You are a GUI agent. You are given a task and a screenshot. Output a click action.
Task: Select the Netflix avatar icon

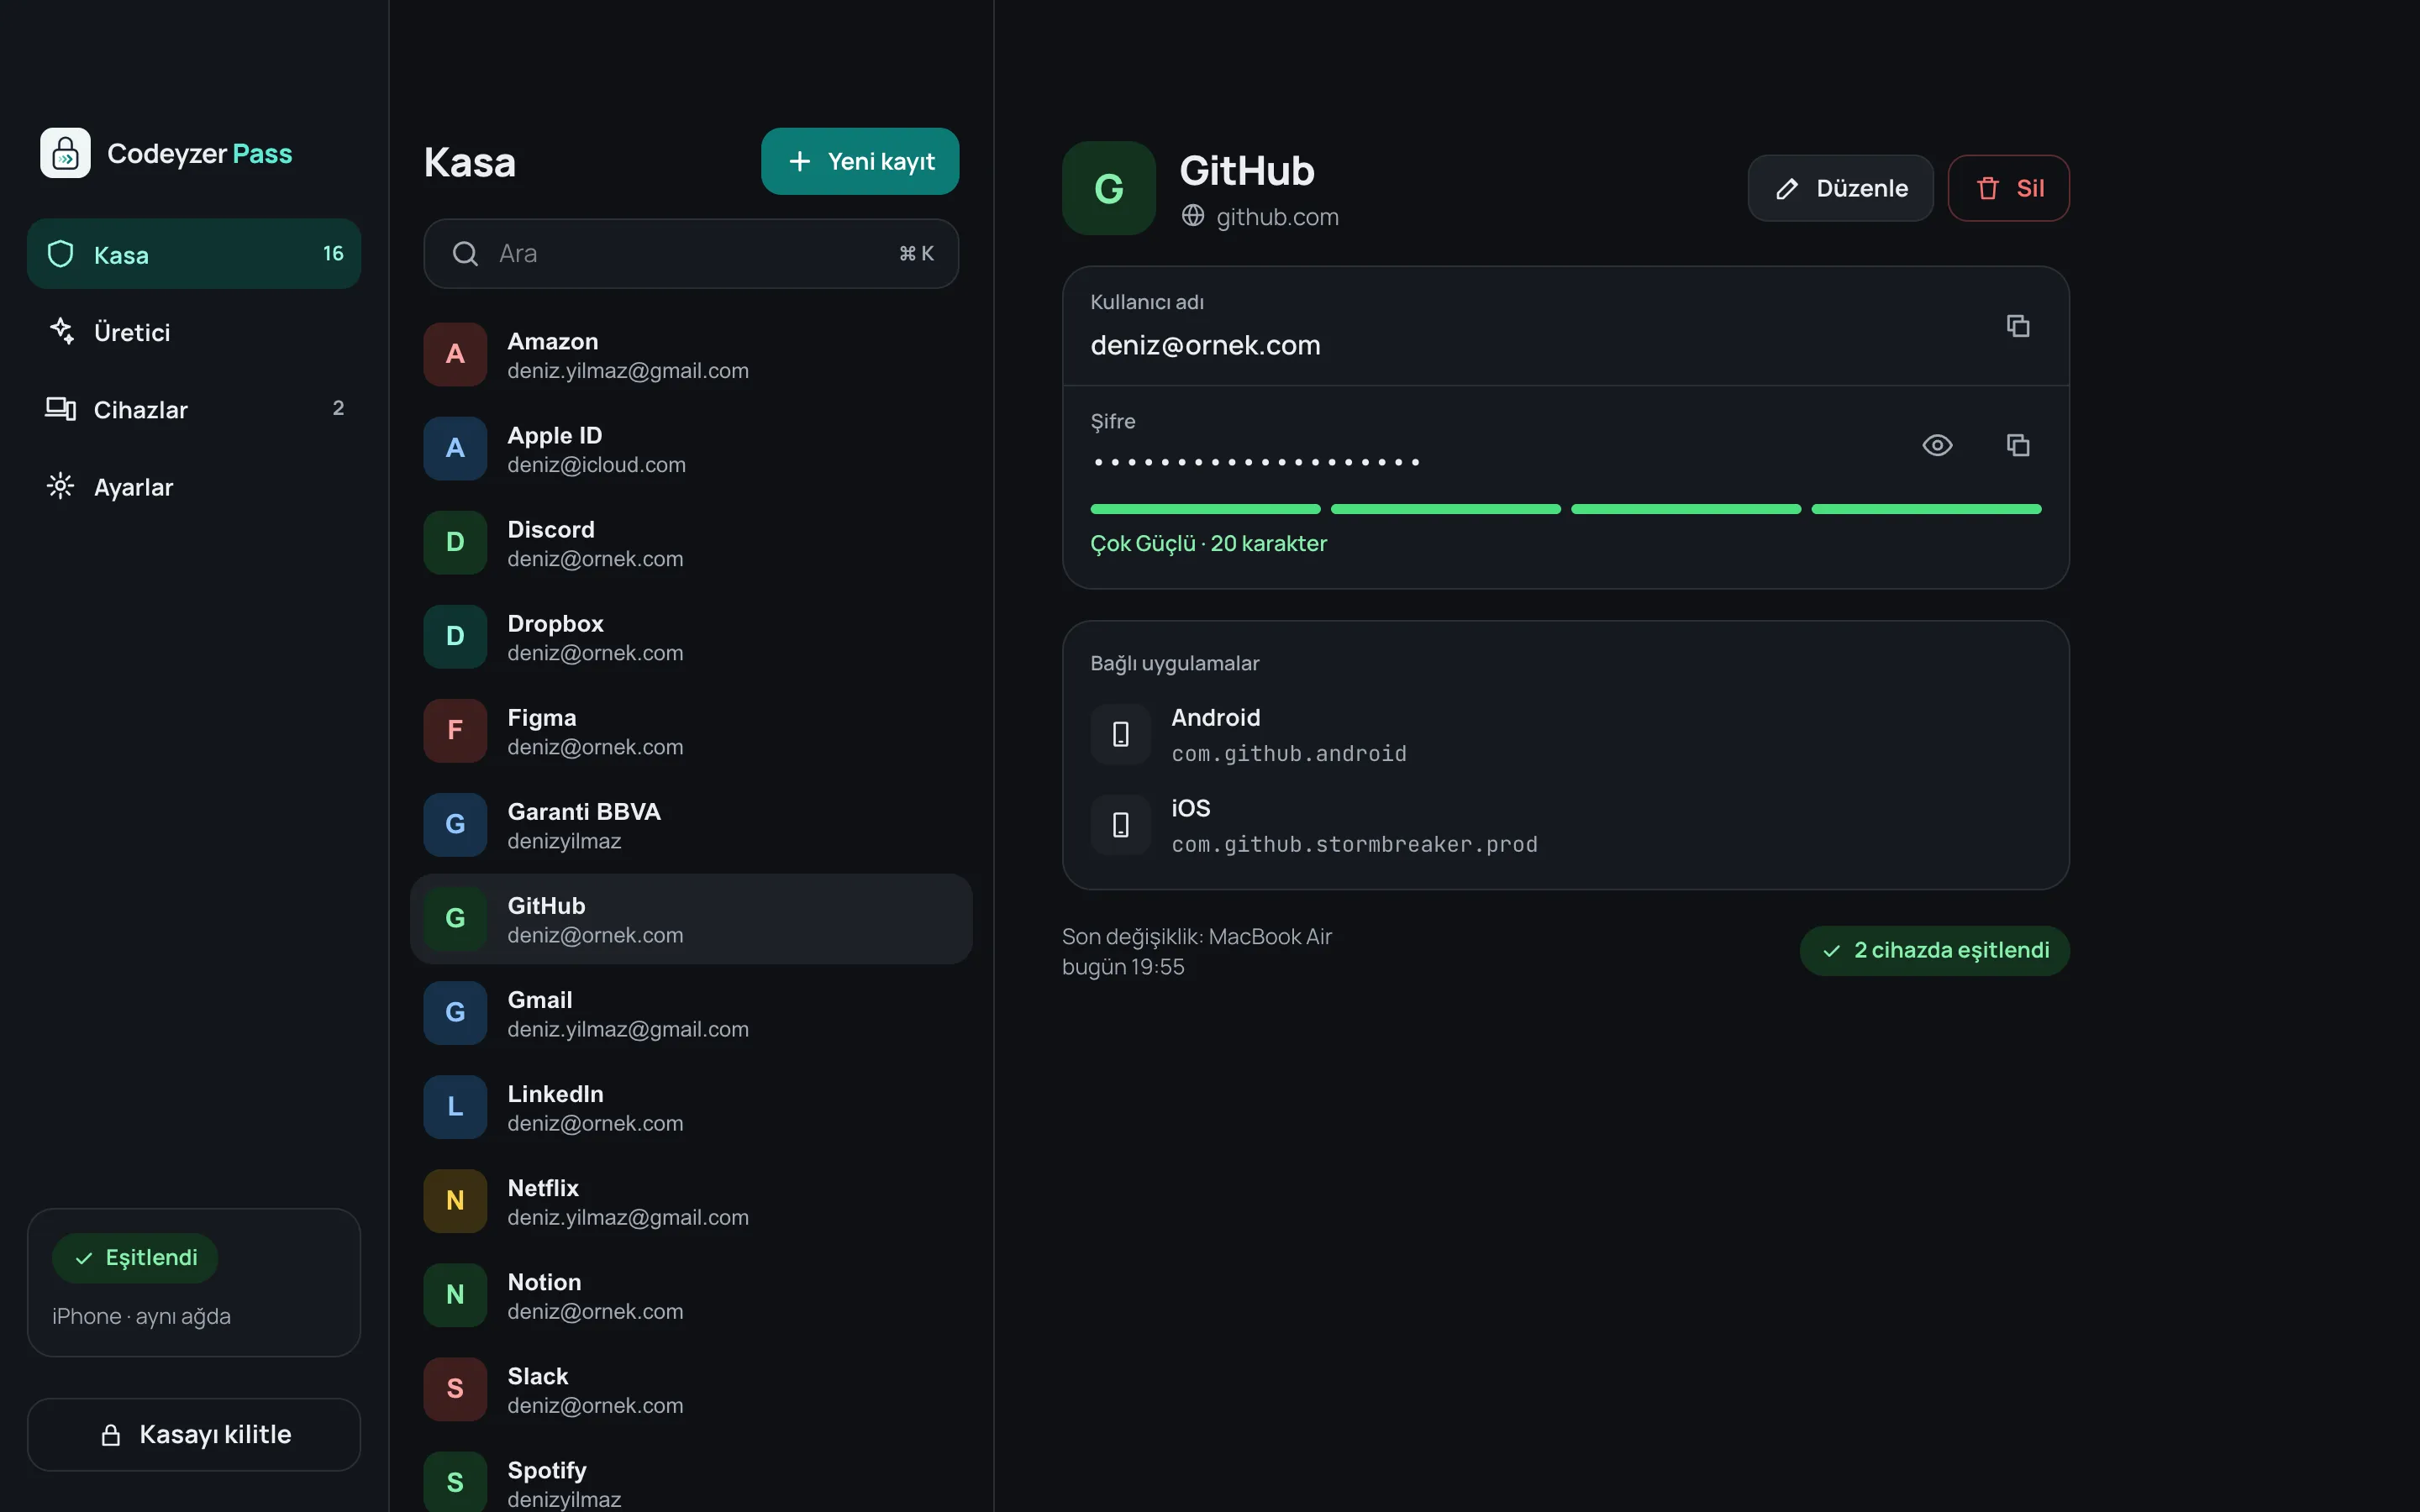[455, 1200]
